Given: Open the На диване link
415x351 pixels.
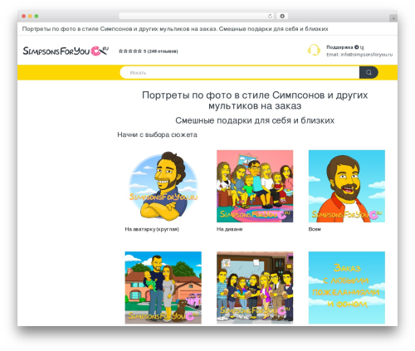Looking at the screenshot, I should click(x=229, y=229).
